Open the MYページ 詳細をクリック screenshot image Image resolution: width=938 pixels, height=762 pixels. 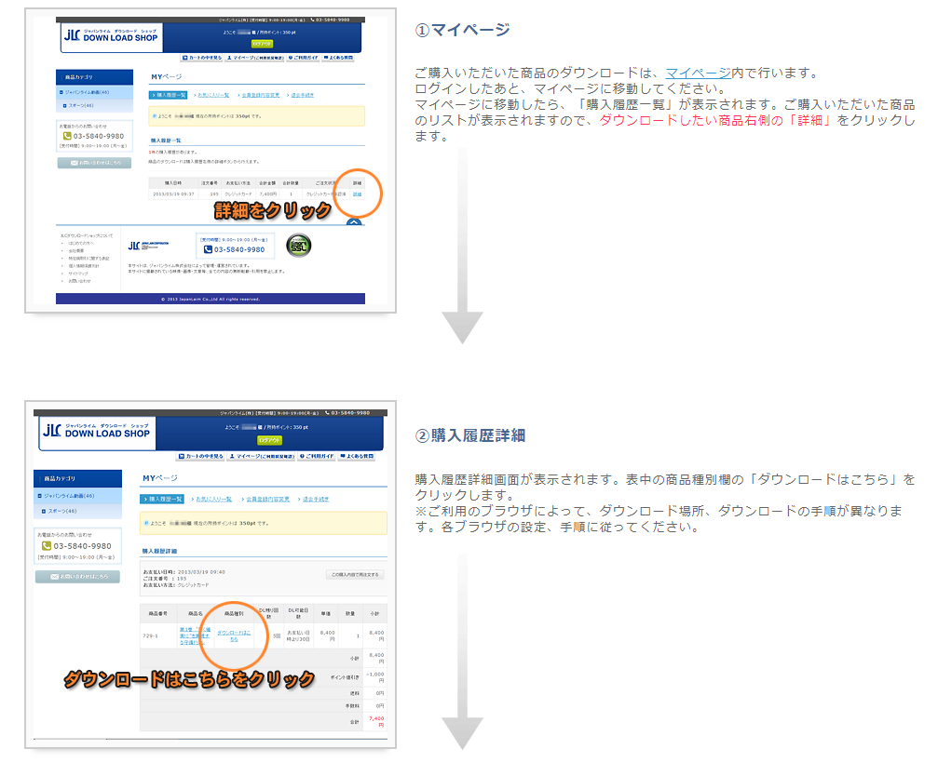tap(211, 160)
